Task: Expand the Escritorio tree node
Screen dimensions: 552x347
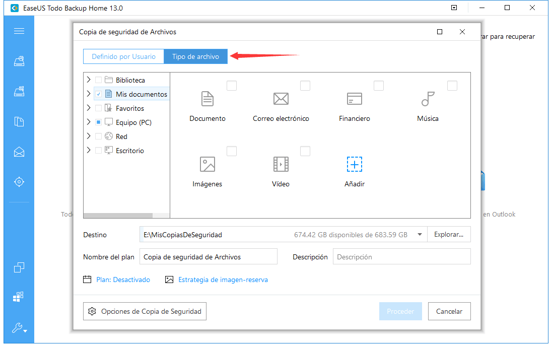Action: [x=89, y=150]
